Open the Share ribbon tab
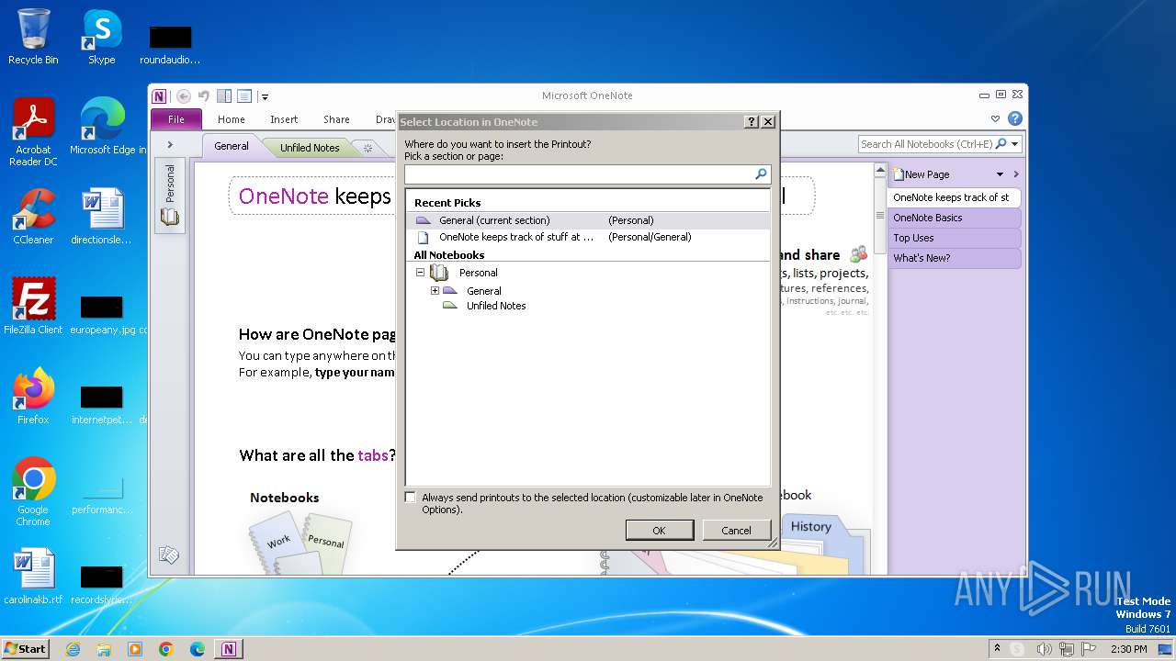Image resolution: width=1176 pixels, height=661 pixels. 336,119
